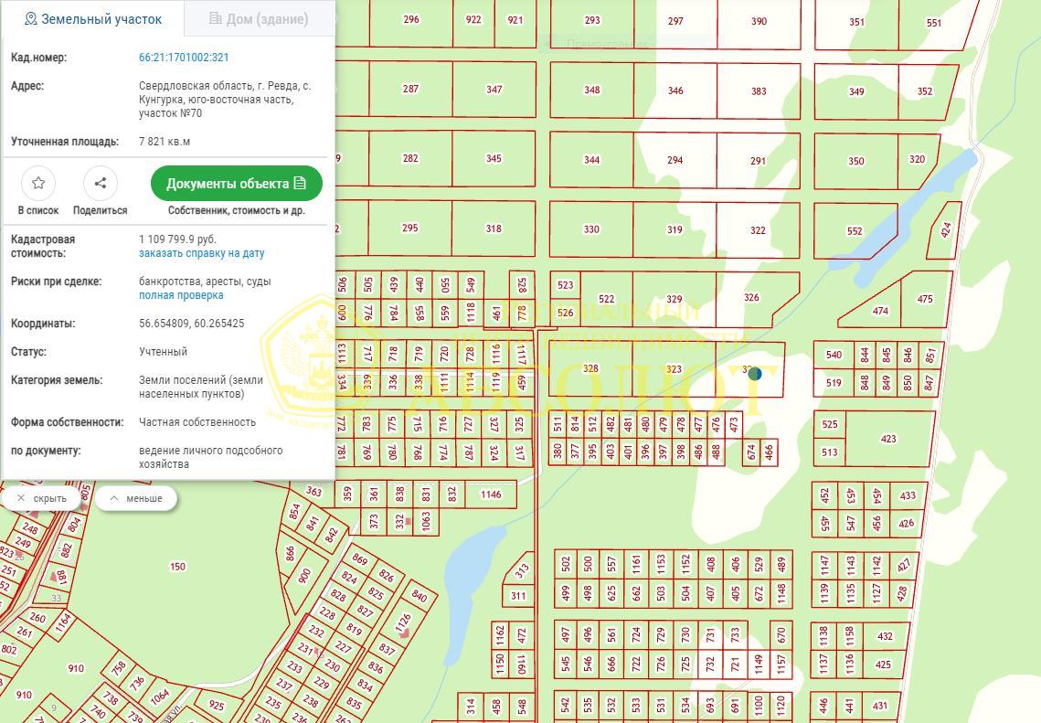Viewport: 1041px width, 723px height.
Task: Select parcel 522 on map
Action: point(606,300)
